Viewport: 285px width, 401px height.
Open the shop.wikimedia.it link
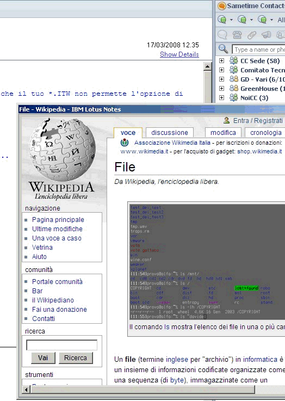[259, 151]
